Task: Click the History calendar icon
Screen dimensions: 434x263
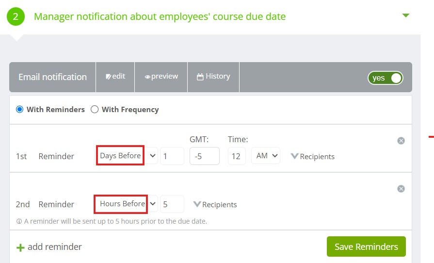Action: click(x=200, y=77)
